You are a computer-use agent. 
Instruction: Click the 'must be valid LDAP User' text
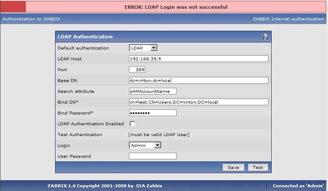pos(159,135)
